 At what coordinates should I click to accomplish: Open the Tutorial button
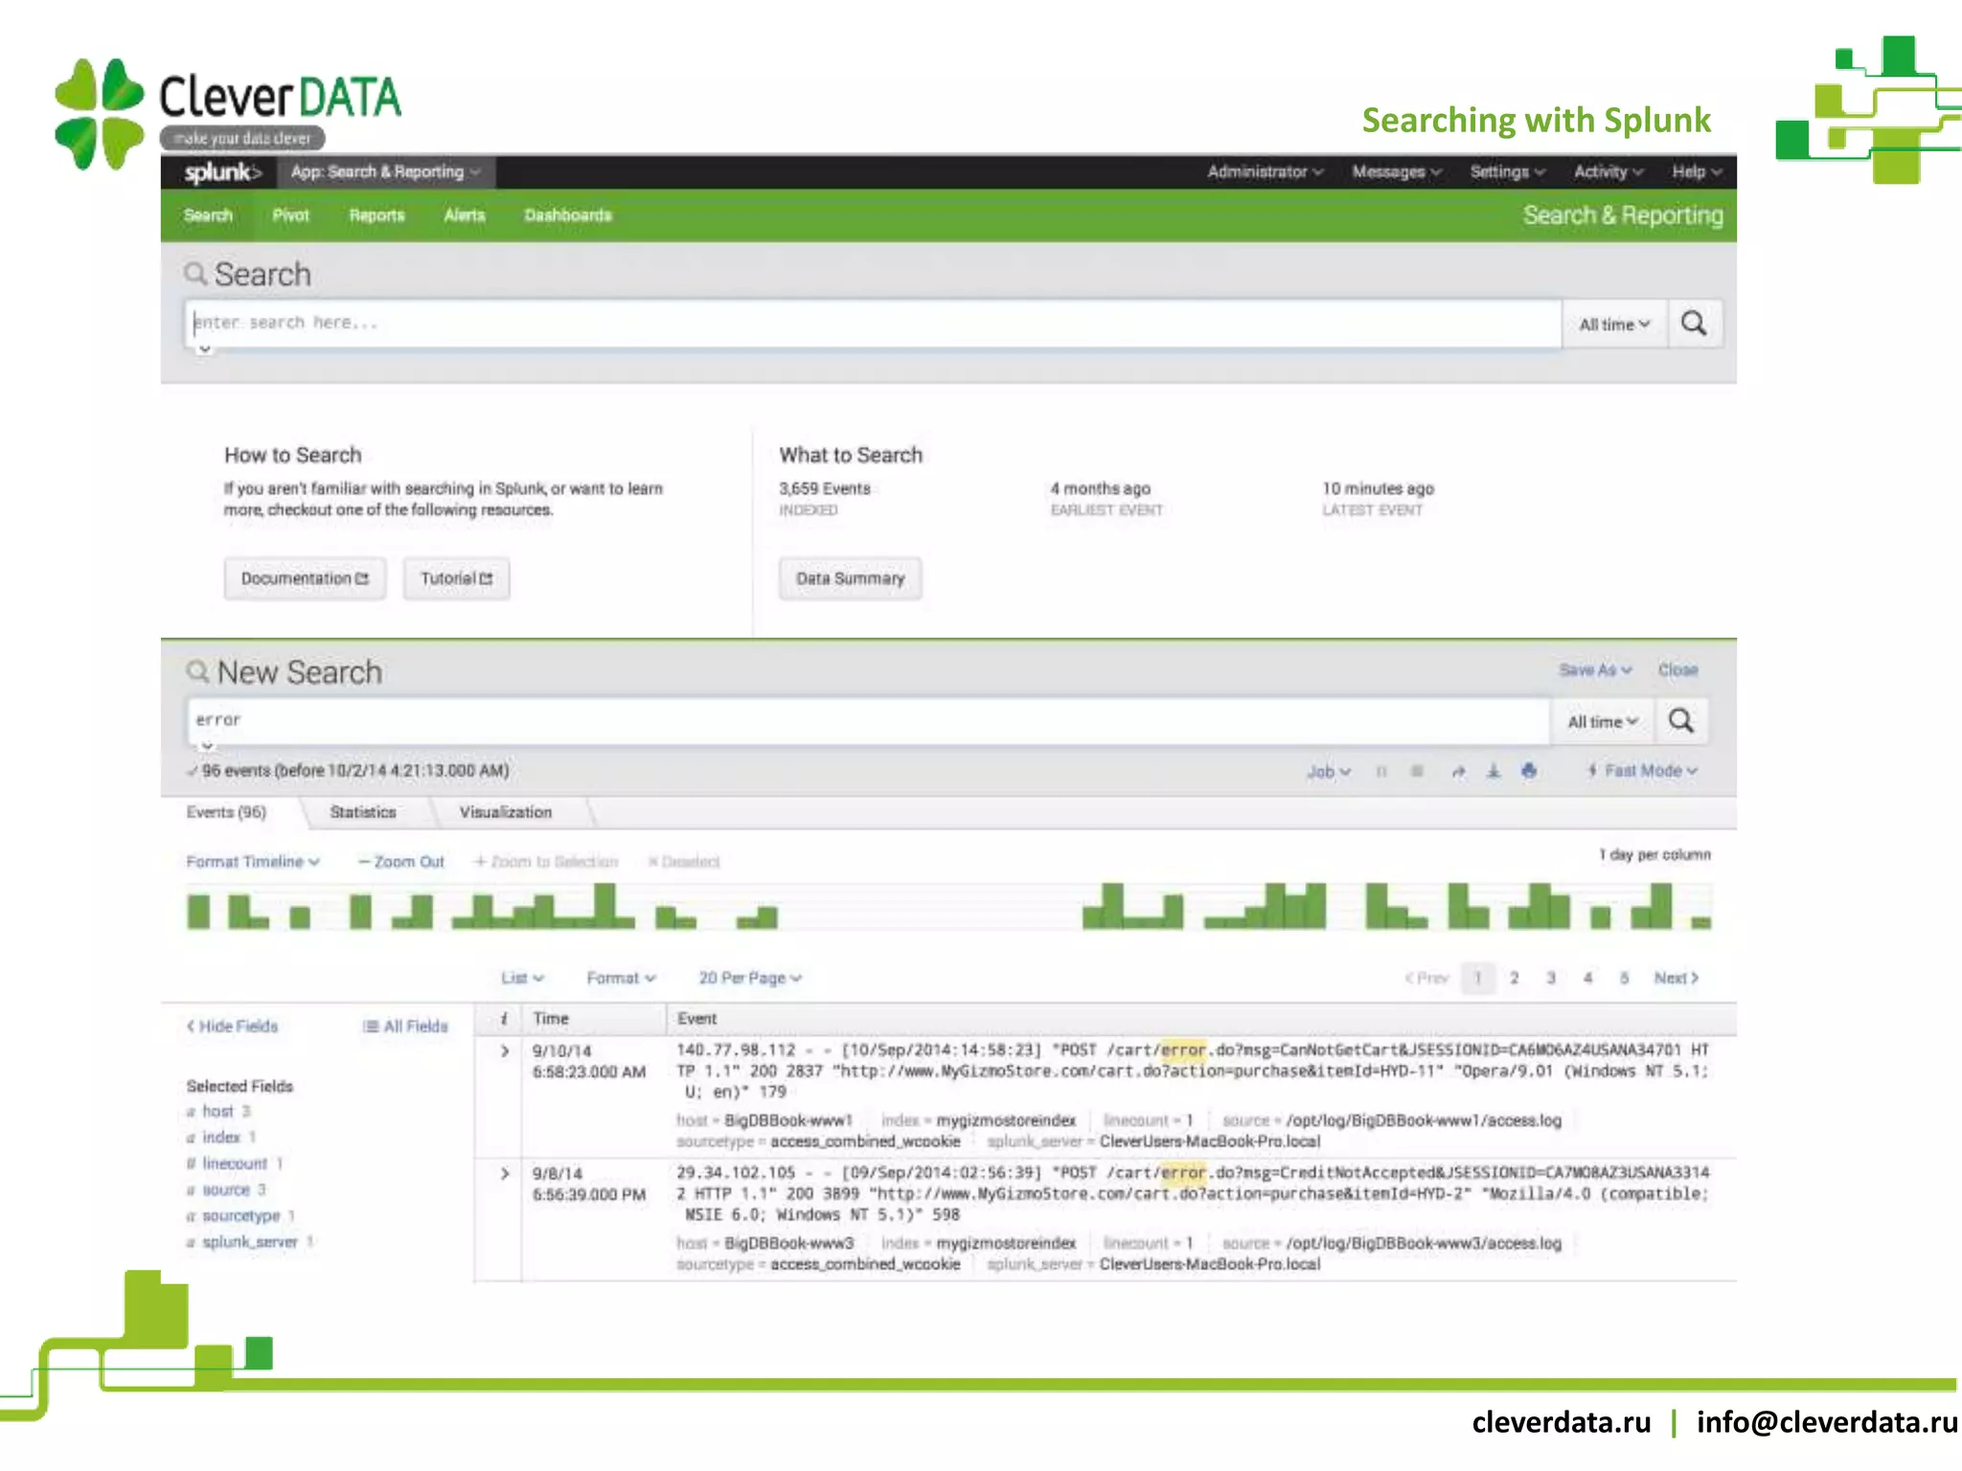(456, 578)
